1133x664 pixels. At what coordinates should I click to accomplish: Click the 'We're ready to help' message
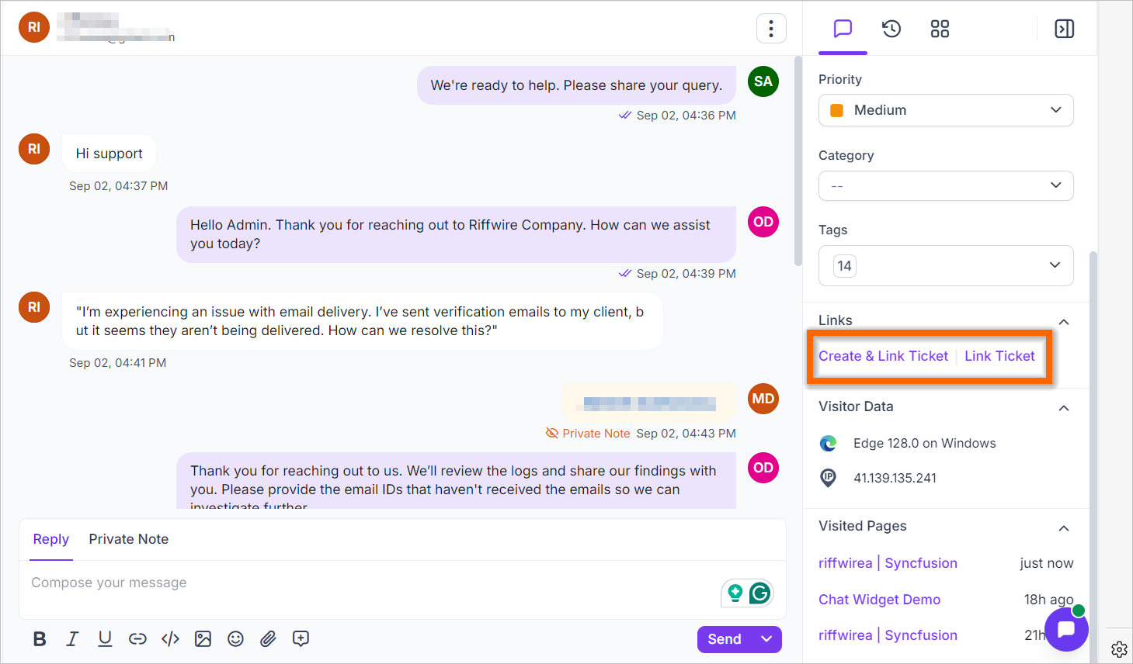[576, 85]
